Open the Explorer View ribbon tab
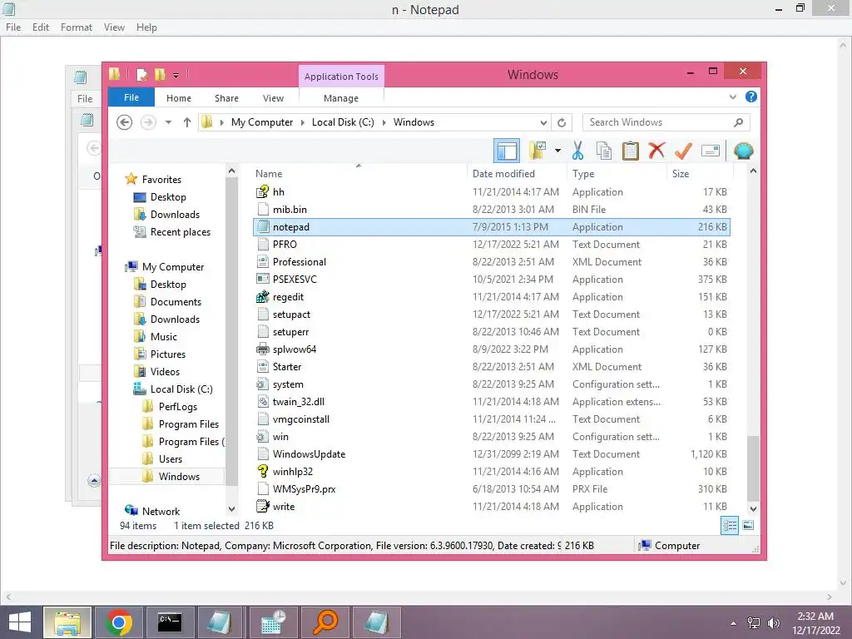Screen dimensions: 852x639 pyautogui.click(x=273, y=98)
